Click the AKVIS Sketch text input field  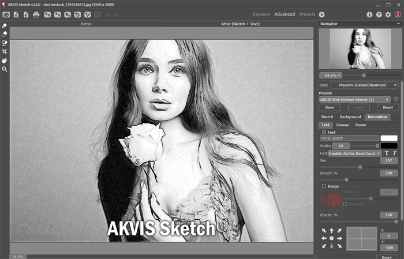pyautogui.click(x=349, y=138)
